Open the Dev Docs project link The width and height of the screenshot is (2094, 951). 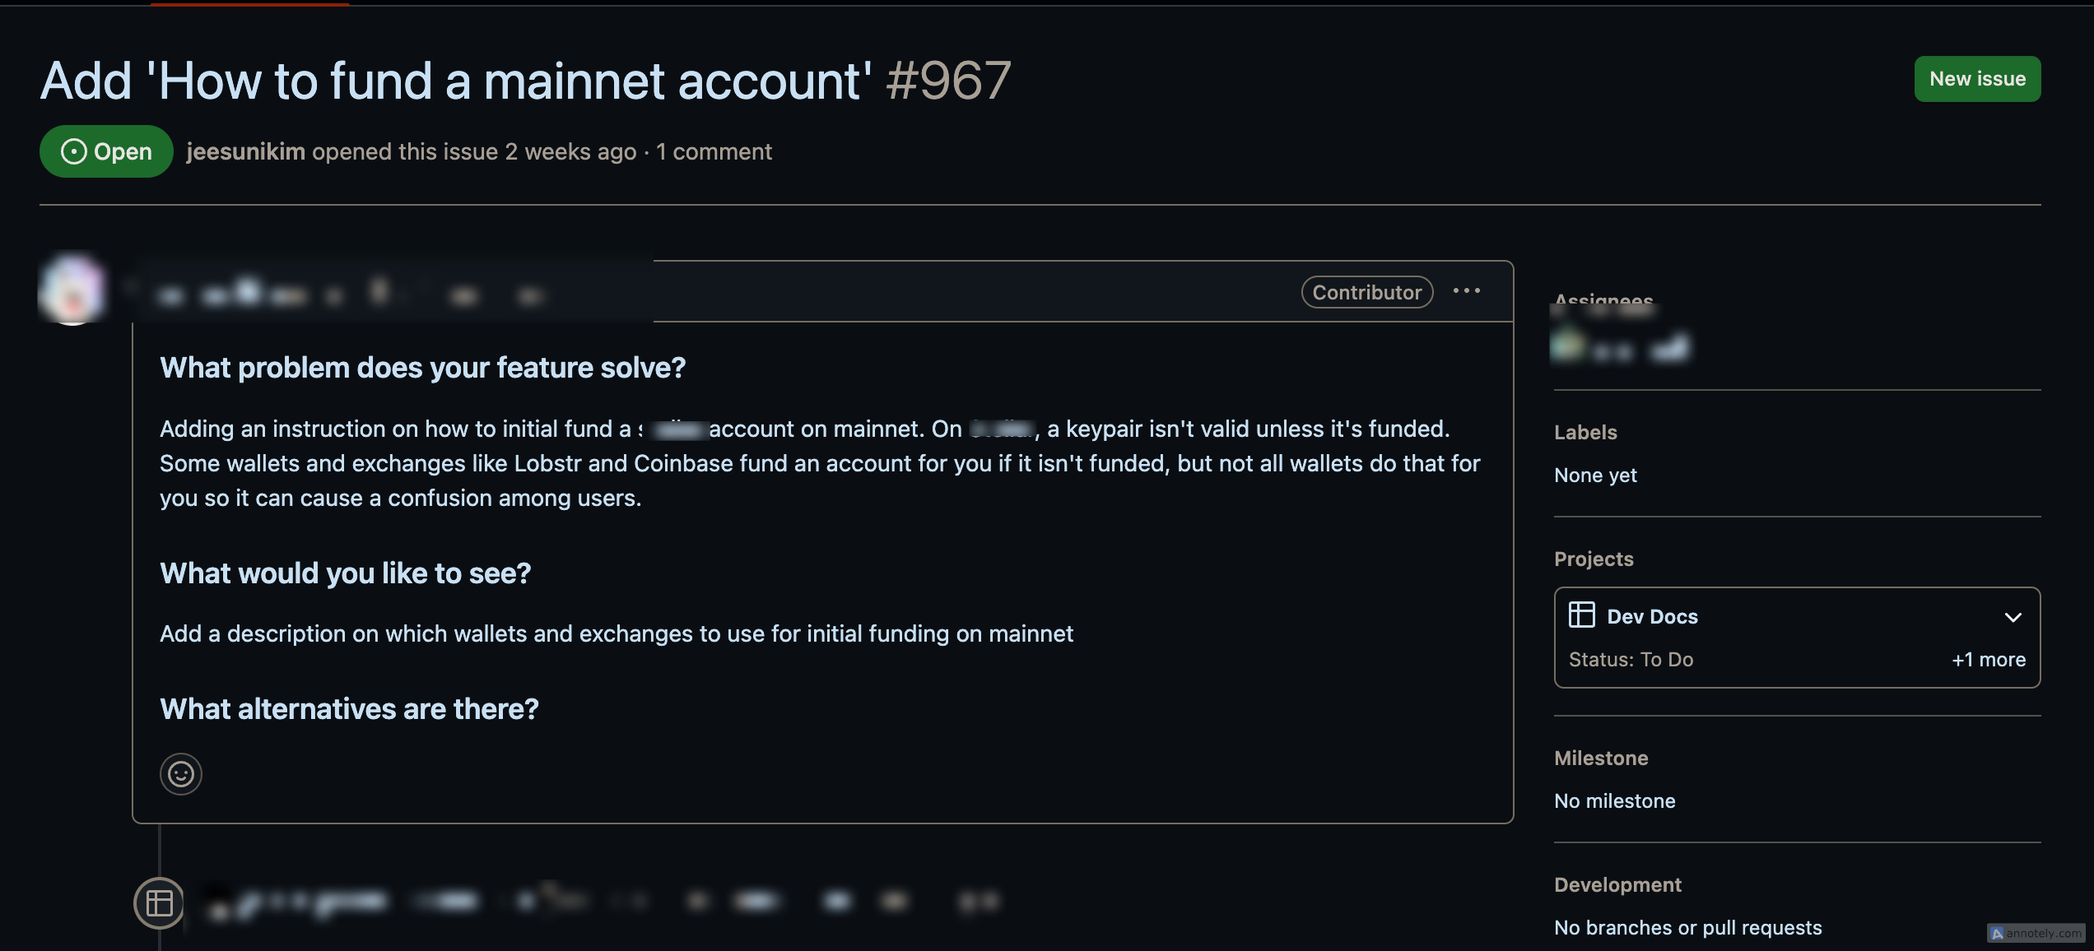(1652, 616)
